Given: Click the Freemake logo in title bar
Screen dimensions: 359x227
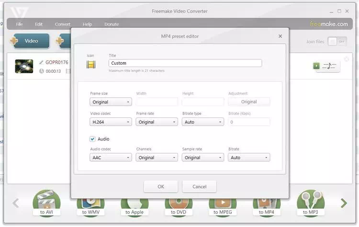Looking at the screenshot, I should tap(19, 12).
